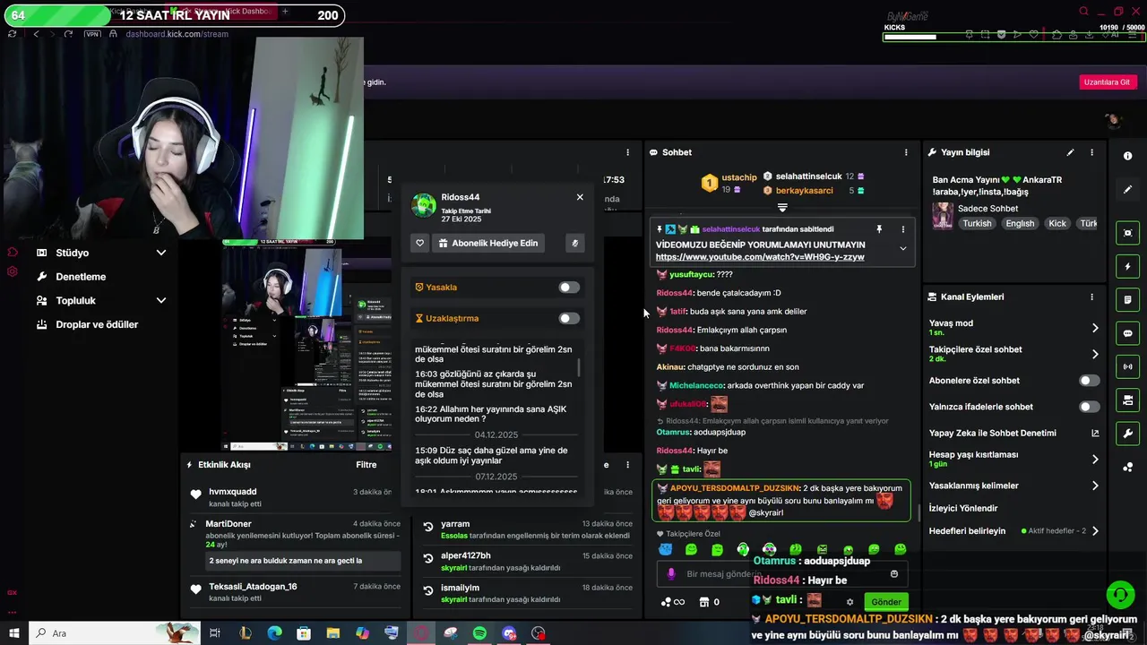
Task: Click the wrench icon in right rail
Action: click(x=1127, y=434)
